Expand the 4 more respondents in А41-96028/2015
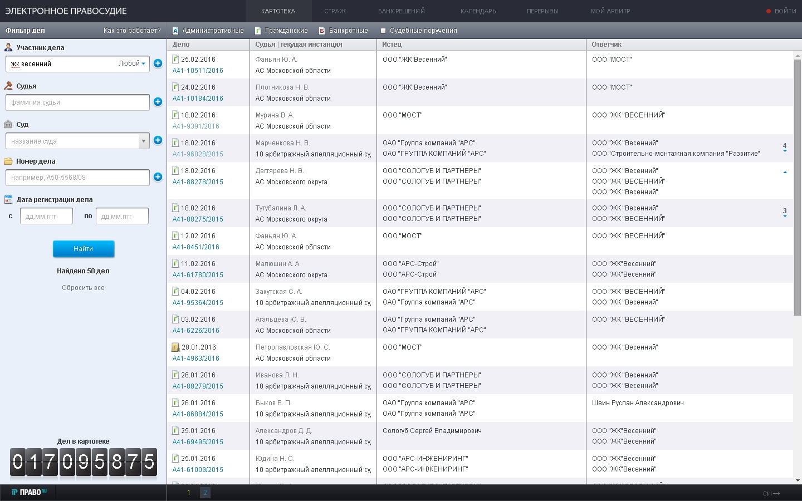This screenshot has height=501, width=802. point(785,148)
